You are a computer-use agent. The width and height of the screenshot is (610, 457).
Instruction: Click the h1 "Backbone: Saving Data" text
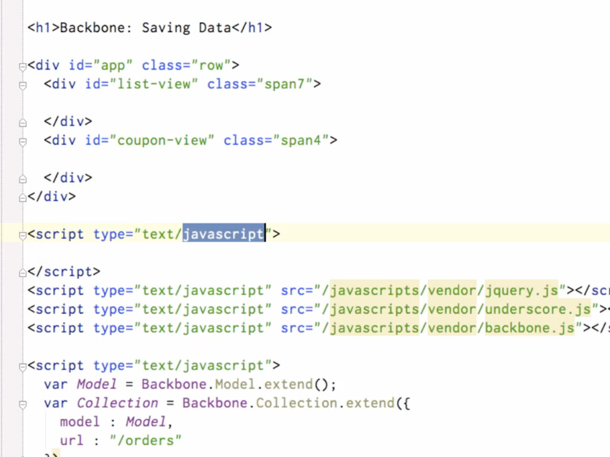pyautogui.click(x=145, y=27)
